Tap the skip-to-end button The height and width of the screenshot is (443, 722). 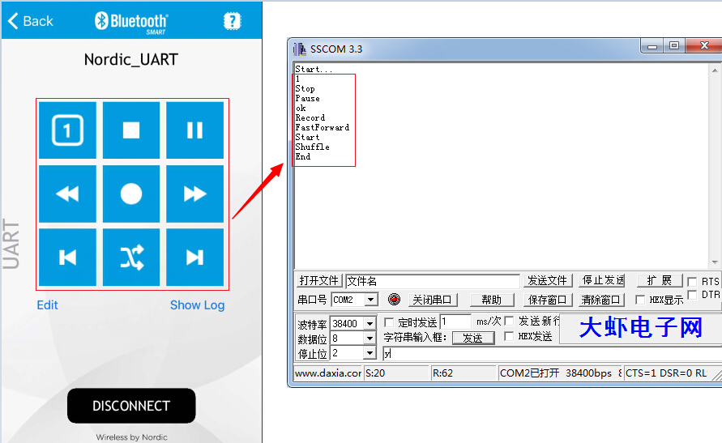pyautogui.click(x=194, y=258)
